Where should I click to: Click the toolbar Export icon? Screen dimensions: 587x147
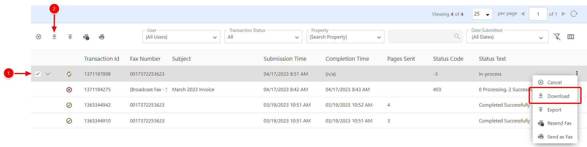(x=70, y=37)
